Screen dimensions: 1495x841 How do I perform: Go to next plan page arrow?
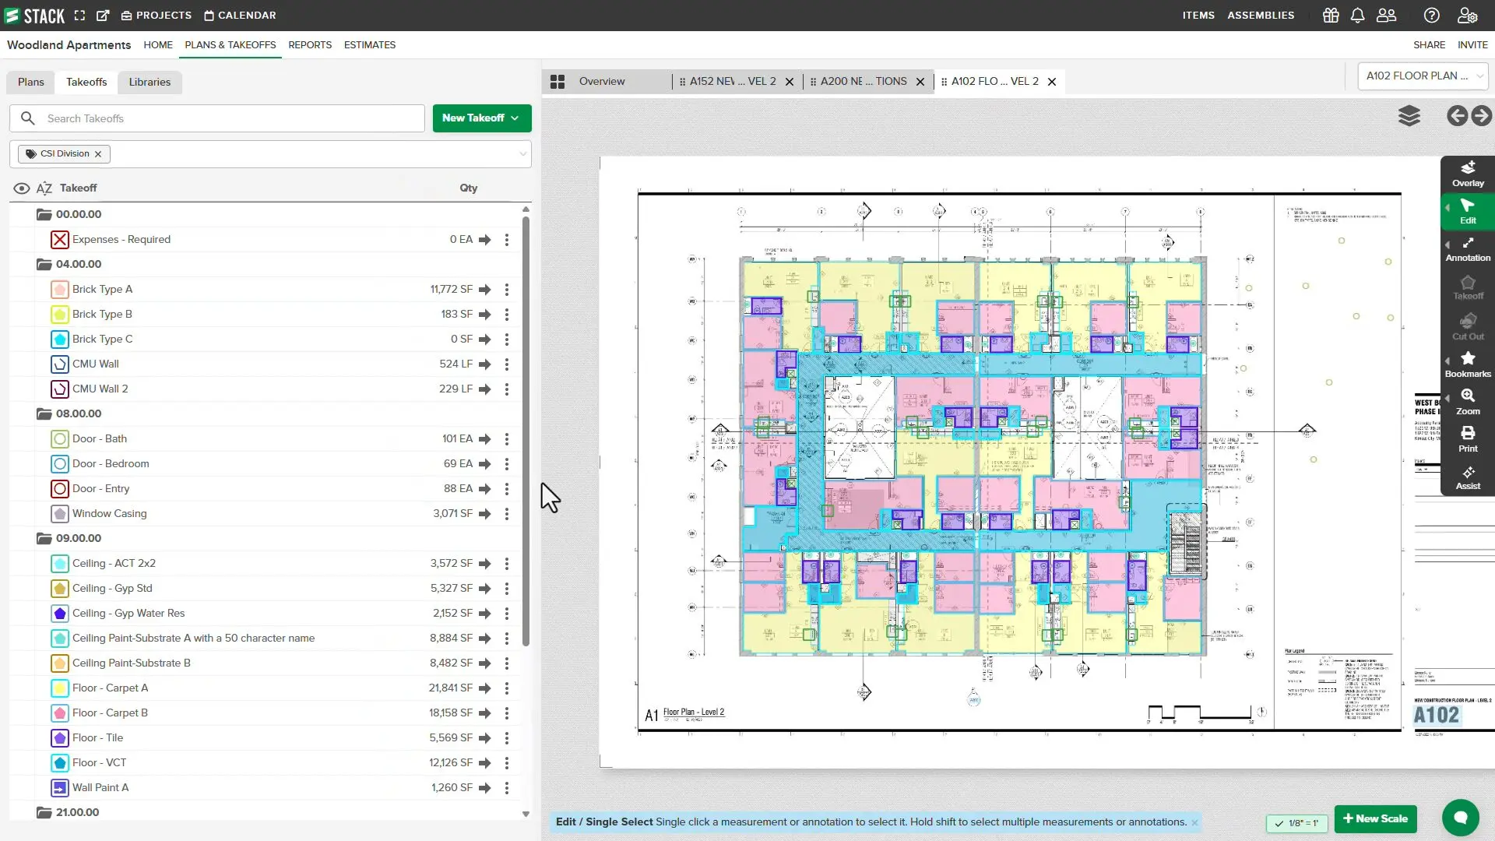[x=1482, y=116]
